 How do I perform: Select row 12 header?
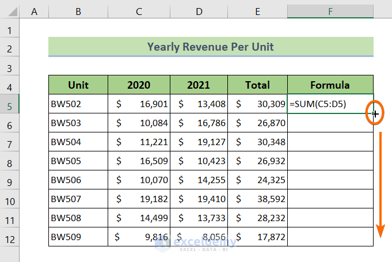[x=10, y=237]
